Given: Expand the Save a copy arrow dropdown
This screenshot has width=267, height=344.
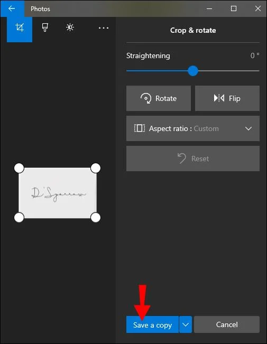Looking at the screenshot, I should tap(186, 324).
